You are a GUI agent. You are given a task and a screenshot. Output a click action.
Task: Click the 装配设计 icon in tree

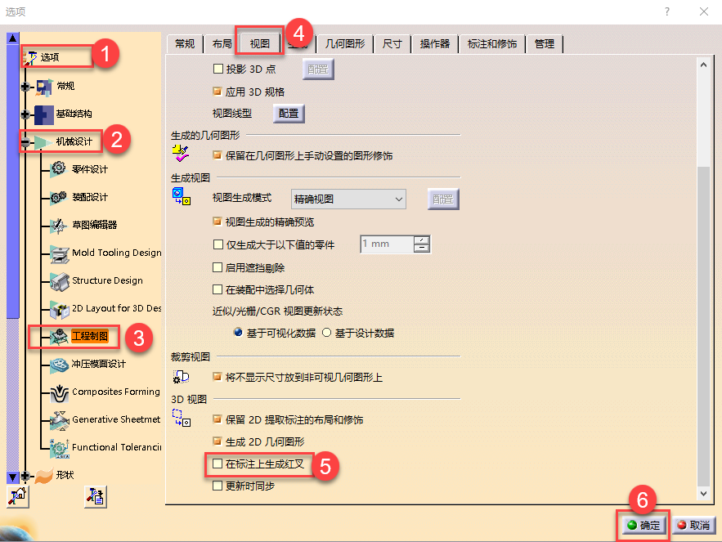click(59, 197)
